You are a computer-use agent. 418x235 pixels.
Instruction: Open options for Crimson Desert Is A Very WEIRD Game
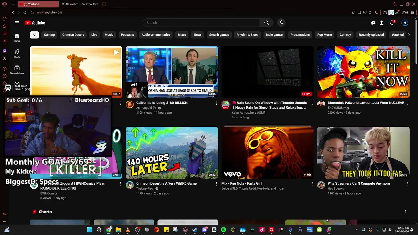point(216,184)
